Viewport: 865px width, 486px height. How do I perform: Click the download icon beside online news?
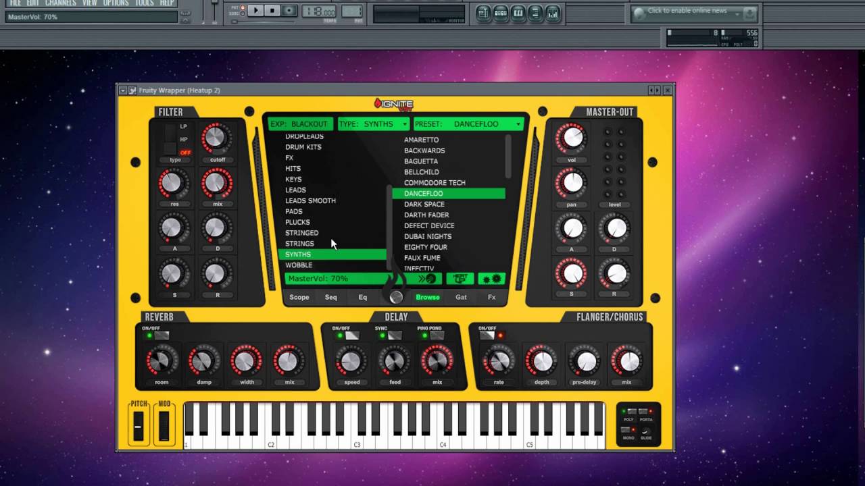749,13
